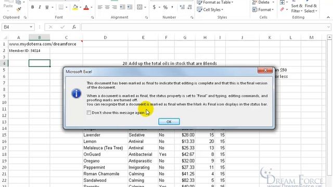
Task: Click the Fill down-arrow icon in Editing
Action: tap(282, 3)
